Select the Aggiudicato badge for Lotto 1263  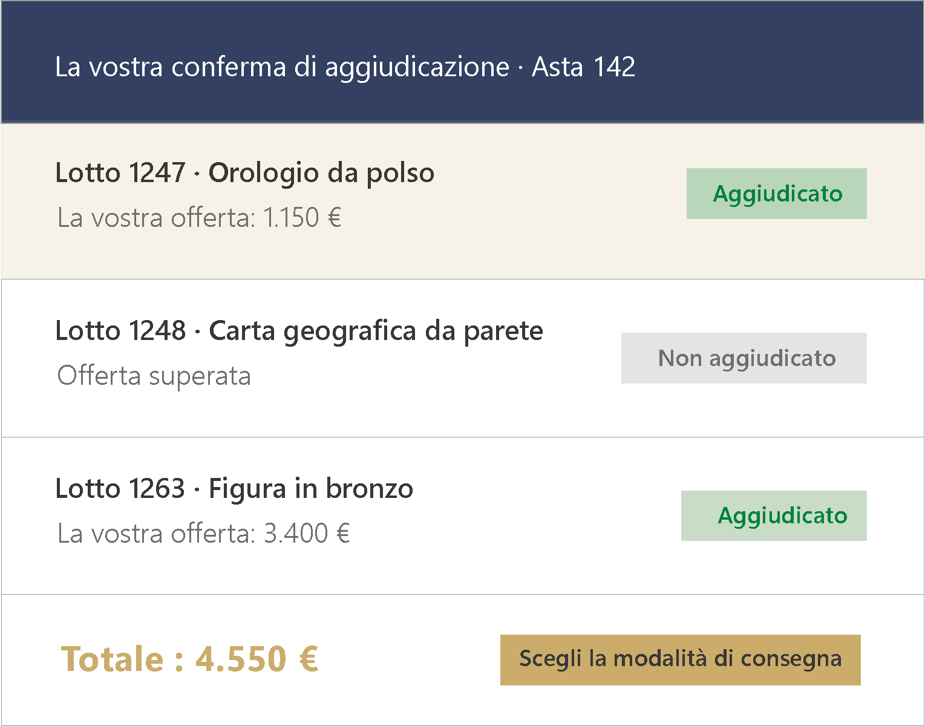(x=774, y=515)
